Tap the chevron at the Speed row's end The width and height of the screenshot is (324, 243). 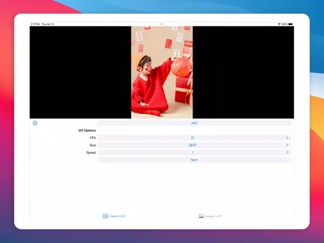(287, 153)
